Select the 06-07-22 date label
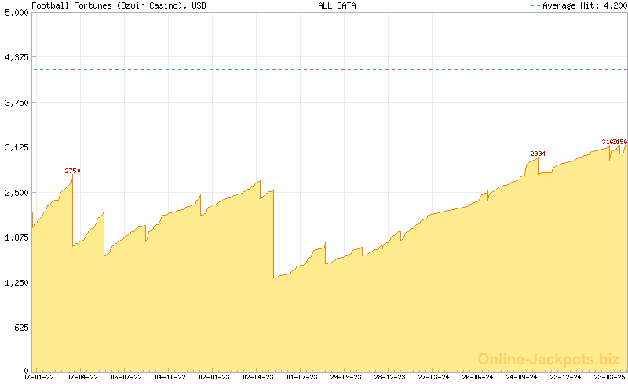Screen dimensions: 628x384 click(126, 377)
